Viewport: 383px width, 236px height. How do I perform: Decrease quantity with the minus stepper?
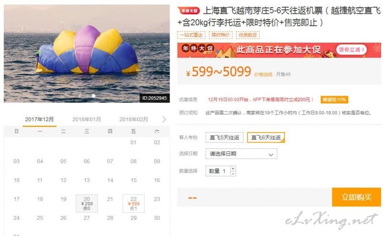[x=233, y=174]
